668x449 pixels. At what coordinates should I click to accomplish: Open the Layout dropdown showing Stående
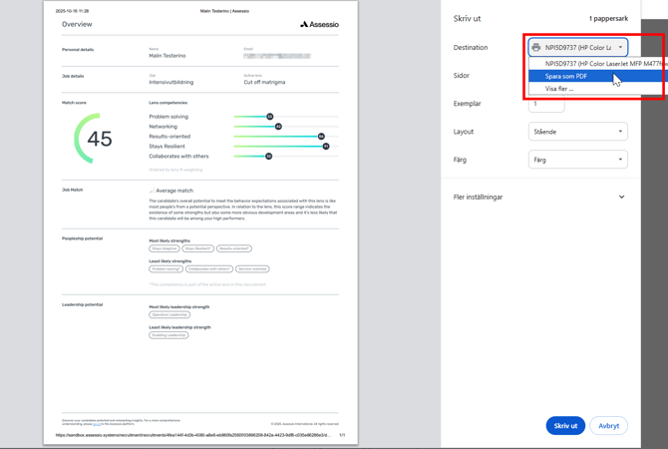577,132
